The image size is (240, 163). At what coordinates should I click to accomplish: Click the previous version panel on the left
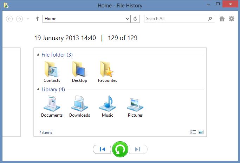point(12,92)
